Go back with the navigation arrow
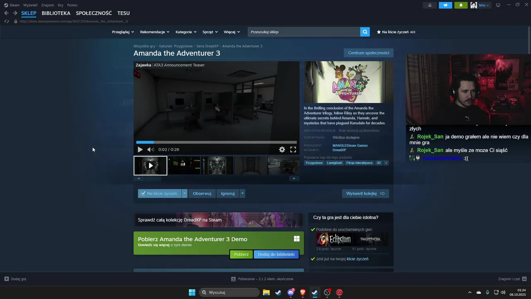Viewport: 531px width, 299px height. 6,13
